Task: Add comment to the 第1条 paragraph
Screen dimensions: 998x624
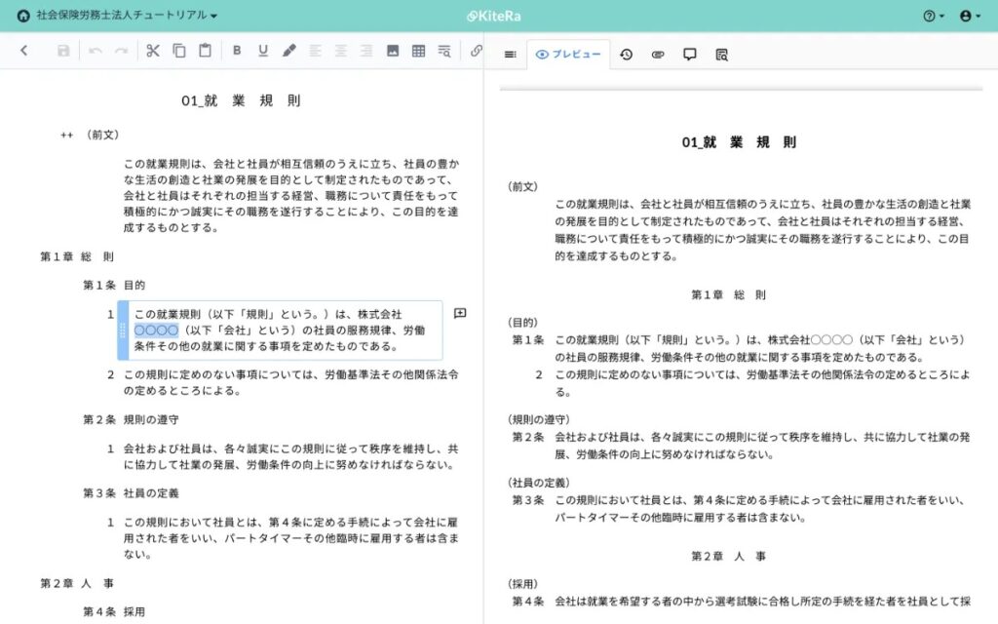Action: 460,313
